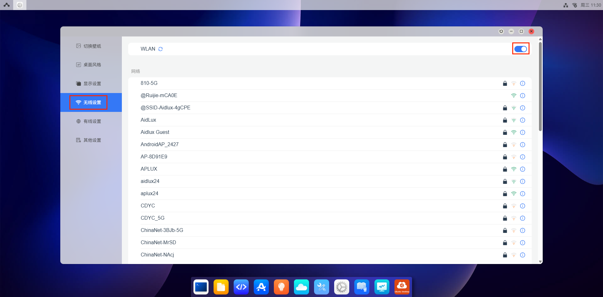
Task: Click the WLAN refresh icon next to label
Action: [x=160, y=49]
